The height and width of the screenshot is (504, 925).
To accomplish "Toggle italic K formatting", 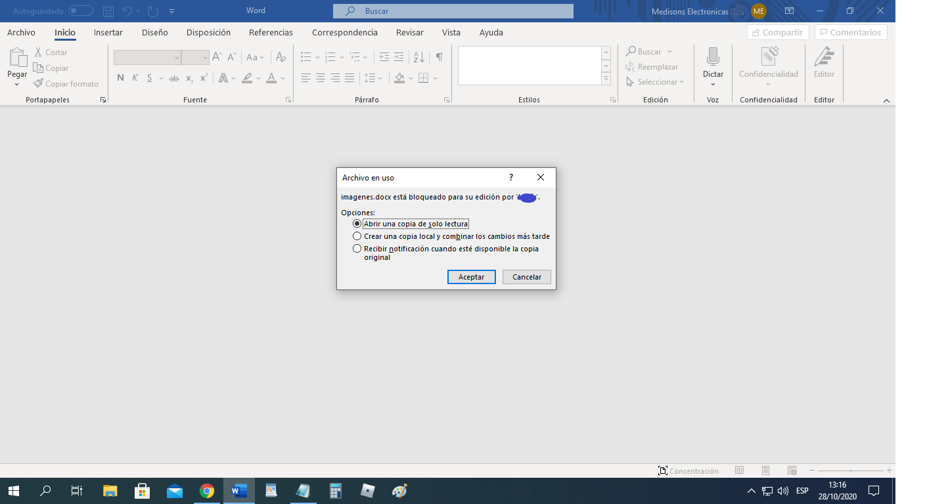I will tap(135, 78).
